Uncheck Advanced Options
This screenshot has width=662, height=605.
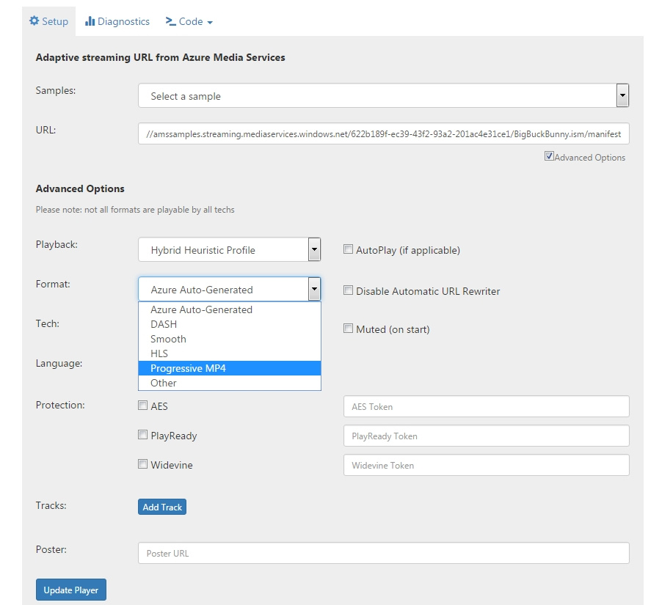point(550,156)
